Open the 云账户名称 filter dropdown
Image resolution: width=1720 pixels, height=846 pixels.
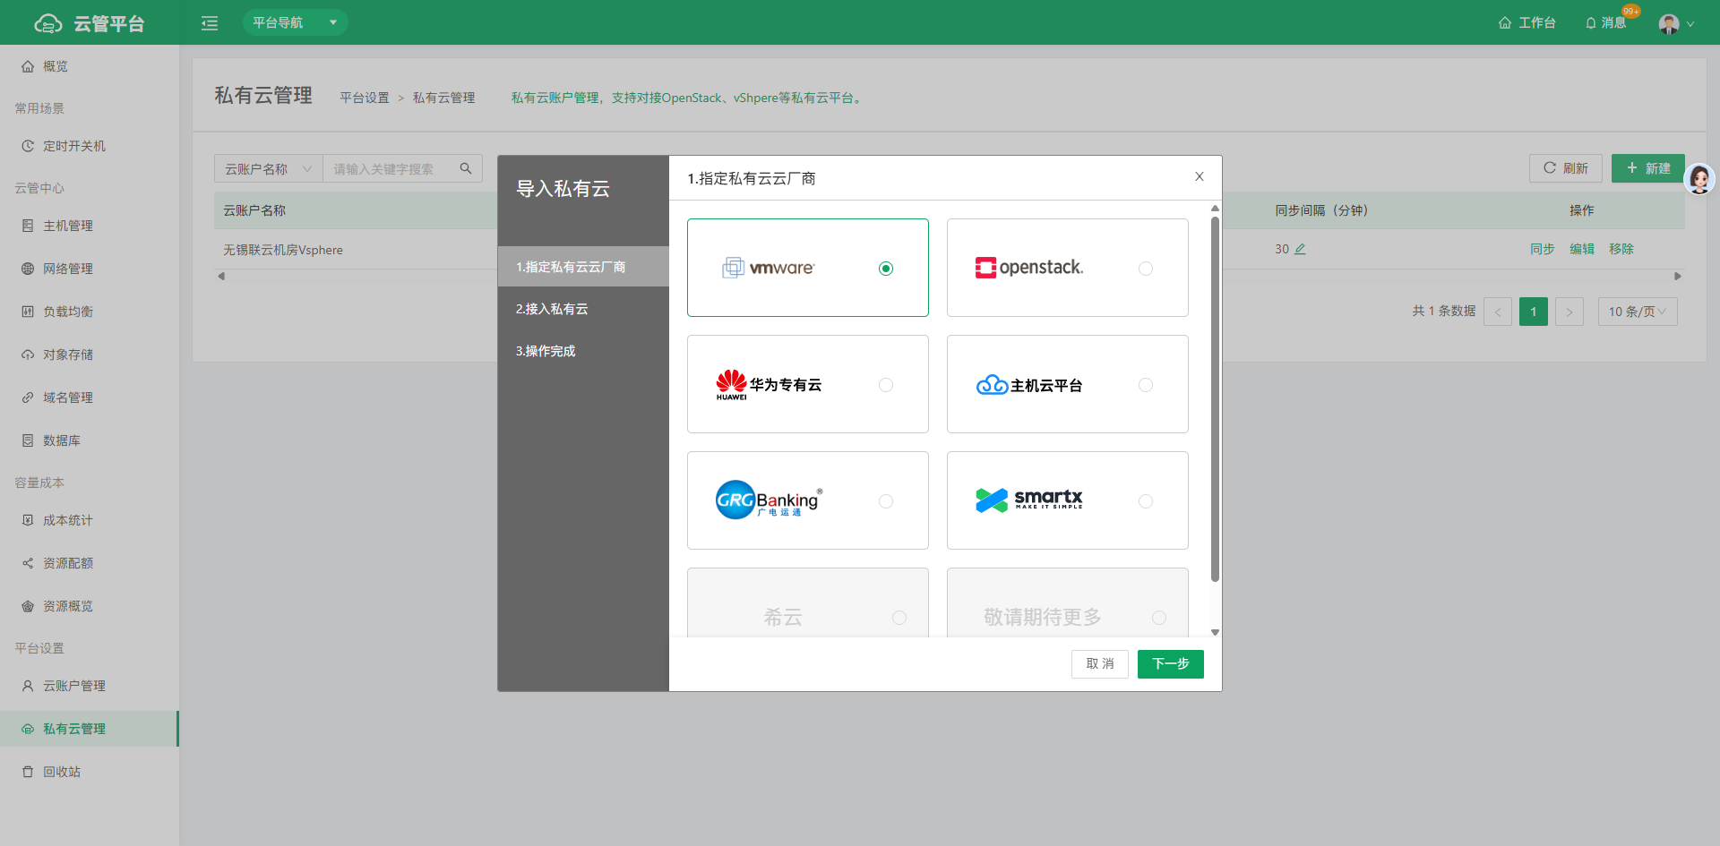(x=268, y=168)
